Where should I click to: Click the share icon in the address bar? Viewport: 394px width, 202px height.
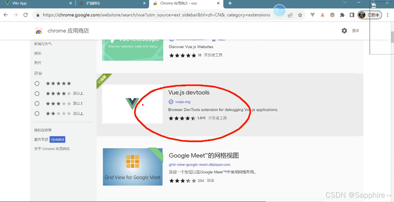tap(290, 15)
